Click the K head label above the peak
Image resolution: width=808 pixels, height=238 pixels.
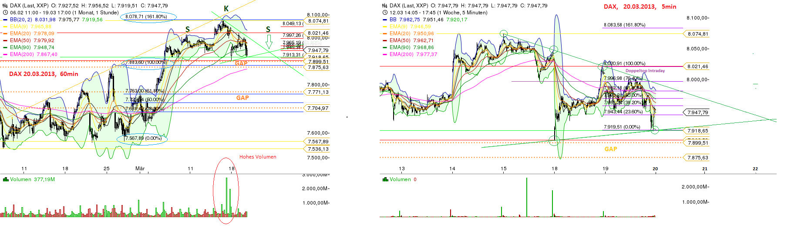click(226, 9)
